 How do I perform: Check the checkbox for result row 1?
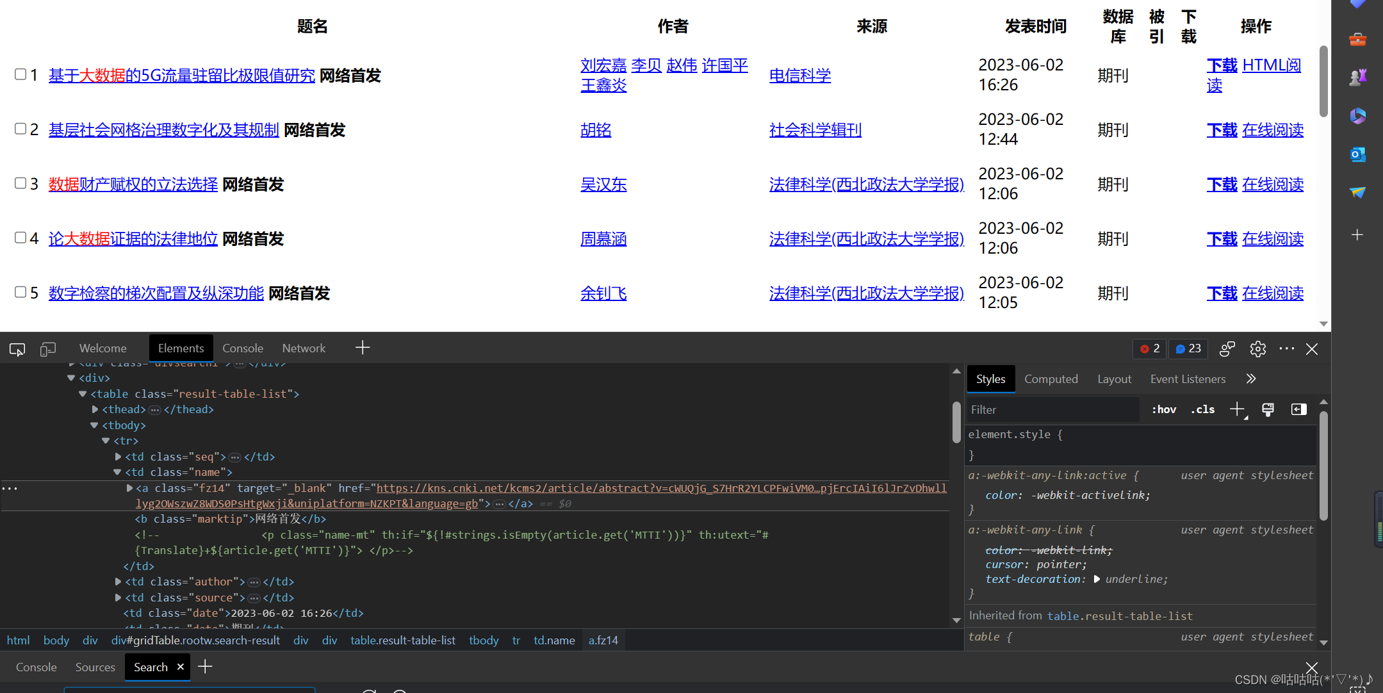click(x=20, y=74)
